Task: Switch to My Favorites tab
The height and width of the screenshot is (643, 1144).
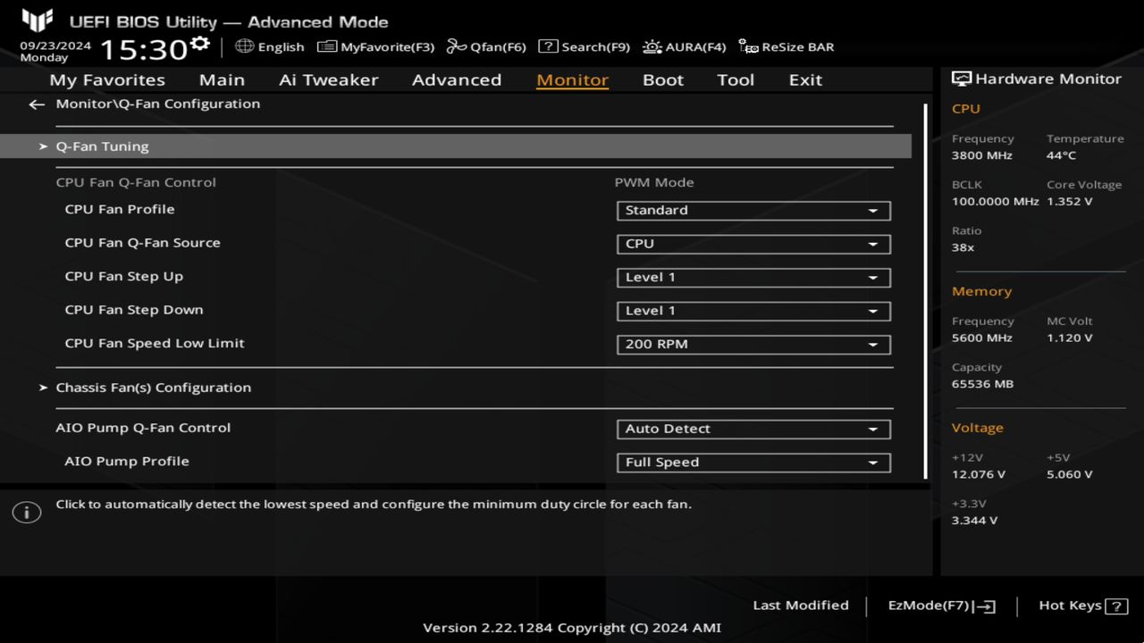Action: (107, 79)
